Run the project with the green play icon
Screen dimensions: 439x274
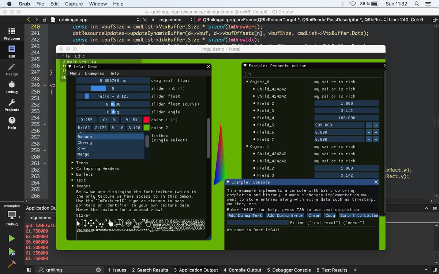(x=11, y=238)
